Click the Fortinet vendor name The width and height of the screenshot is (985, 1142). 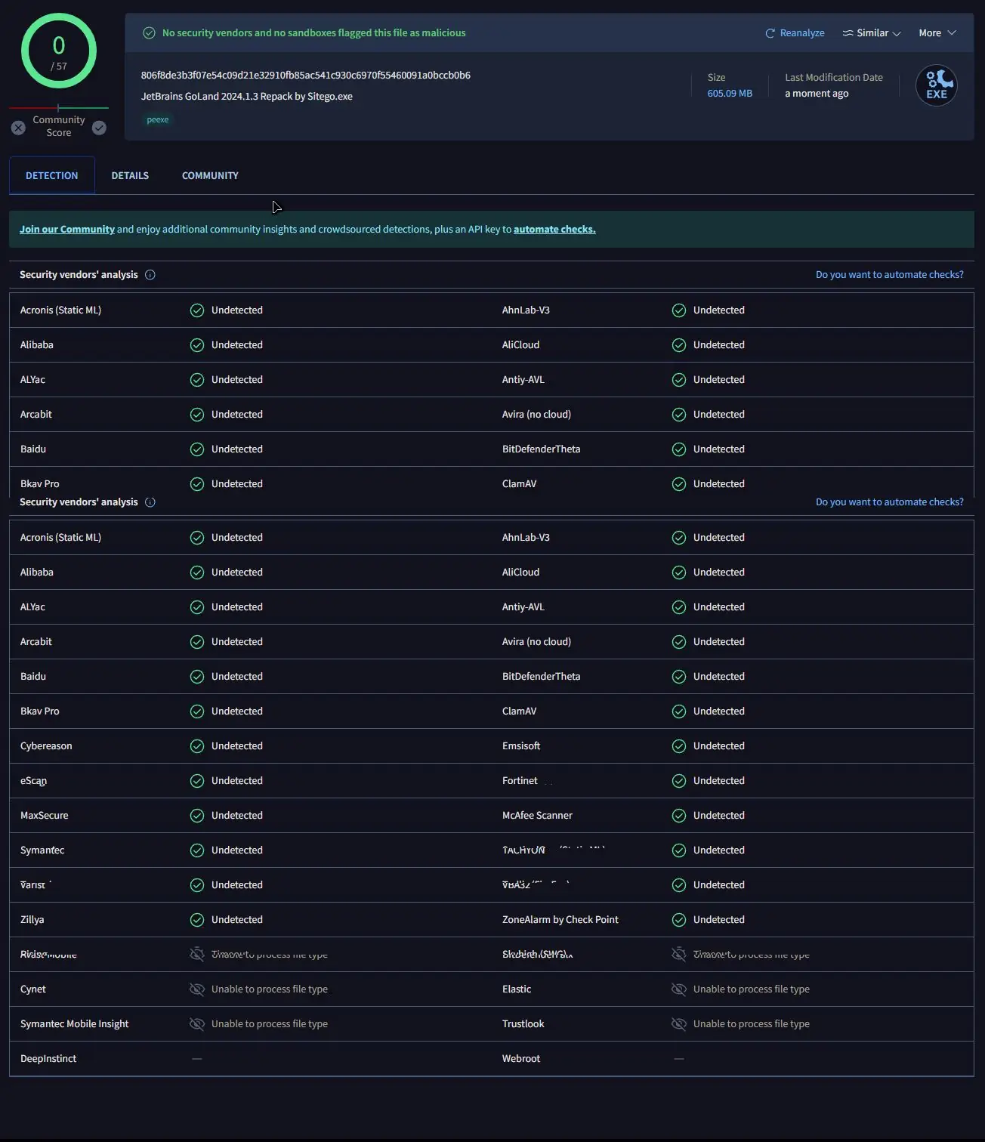520,781
